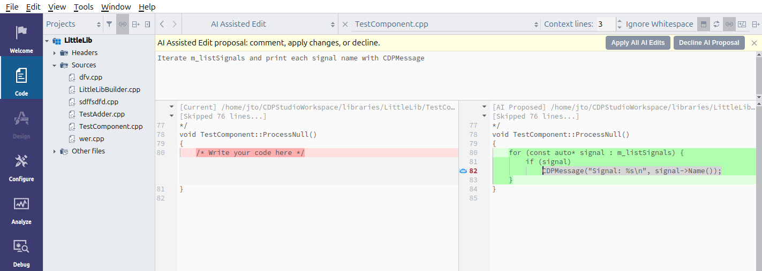Screen dimensions: 762x271
Task: Toggle Ignore Whitespace option
Action: tap(659, 24)
